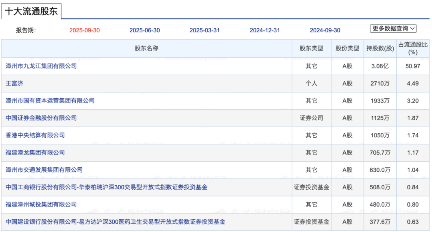Open 福建漳龙集团有限公司 shareholder page

point(35,153)
